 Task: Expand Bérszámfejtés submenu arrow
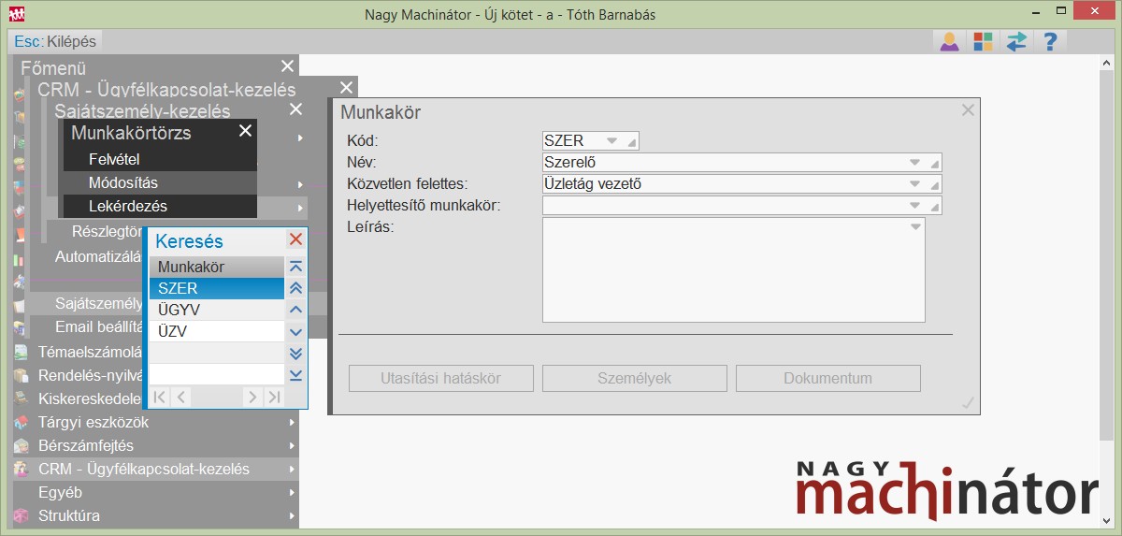pos(292,446)
